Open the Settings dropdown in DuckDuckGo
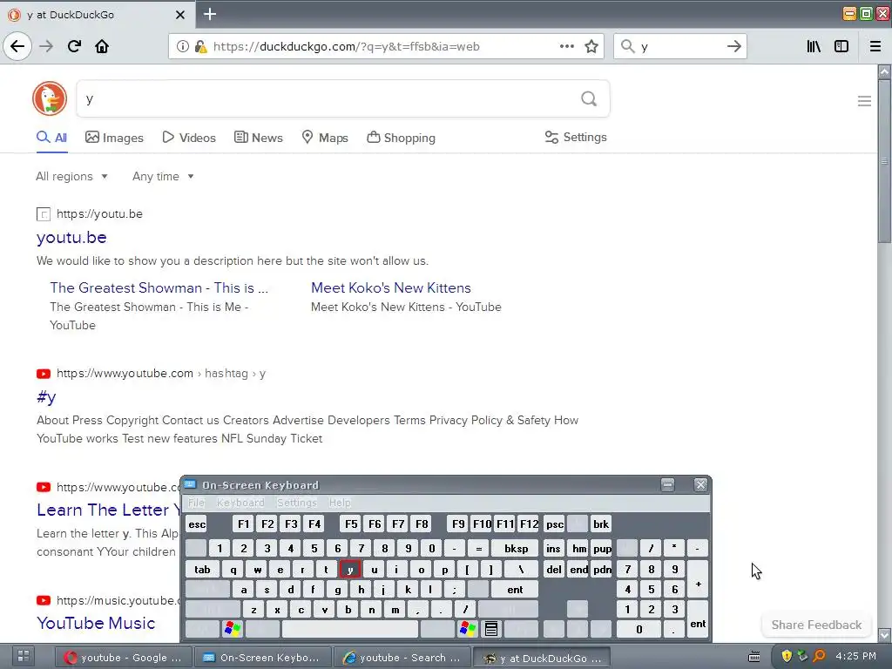 (x=576, y=137)
